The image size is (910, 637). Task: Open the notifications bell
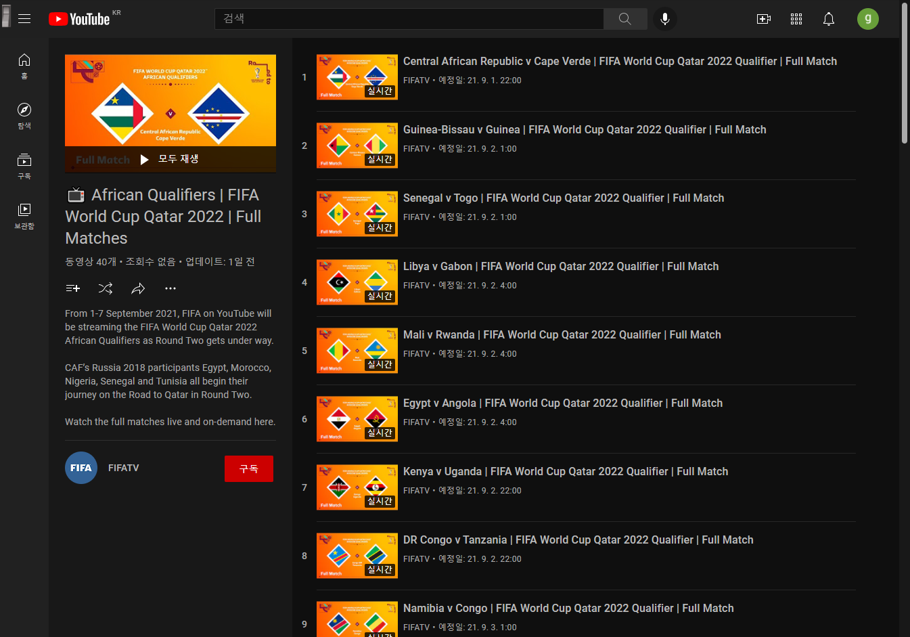[829, 19]
